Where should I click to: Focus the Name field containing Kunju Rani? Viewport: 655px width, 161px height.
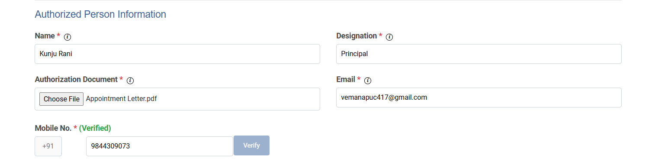177,54
